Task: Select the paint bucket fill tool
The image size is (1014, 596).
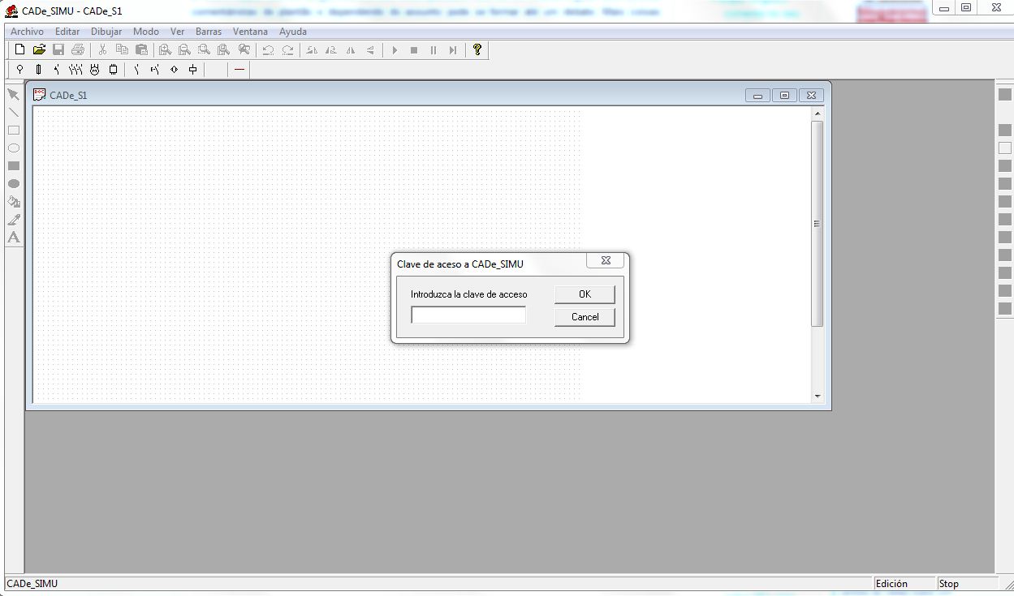Action: pyautogui.click(x=14, y=201)
